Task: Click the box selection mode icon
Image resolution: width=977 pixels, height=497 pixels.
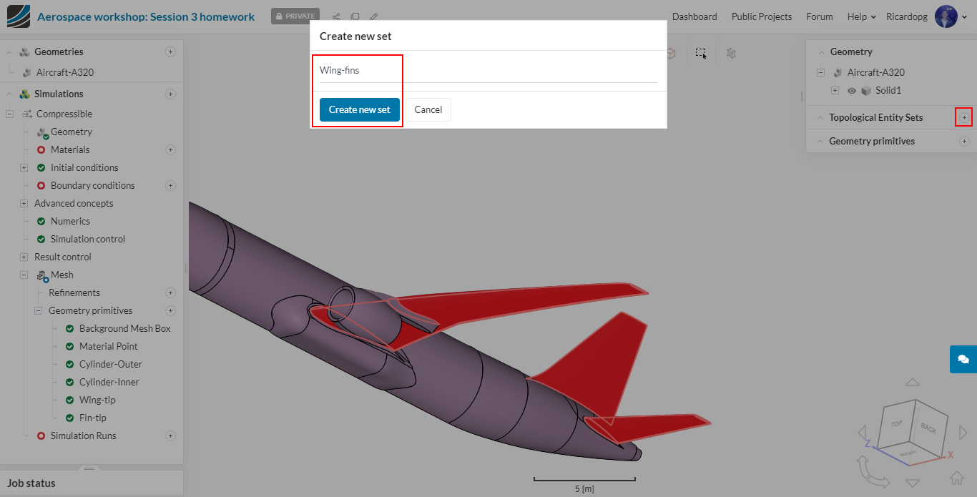Action: click(701, 53)
